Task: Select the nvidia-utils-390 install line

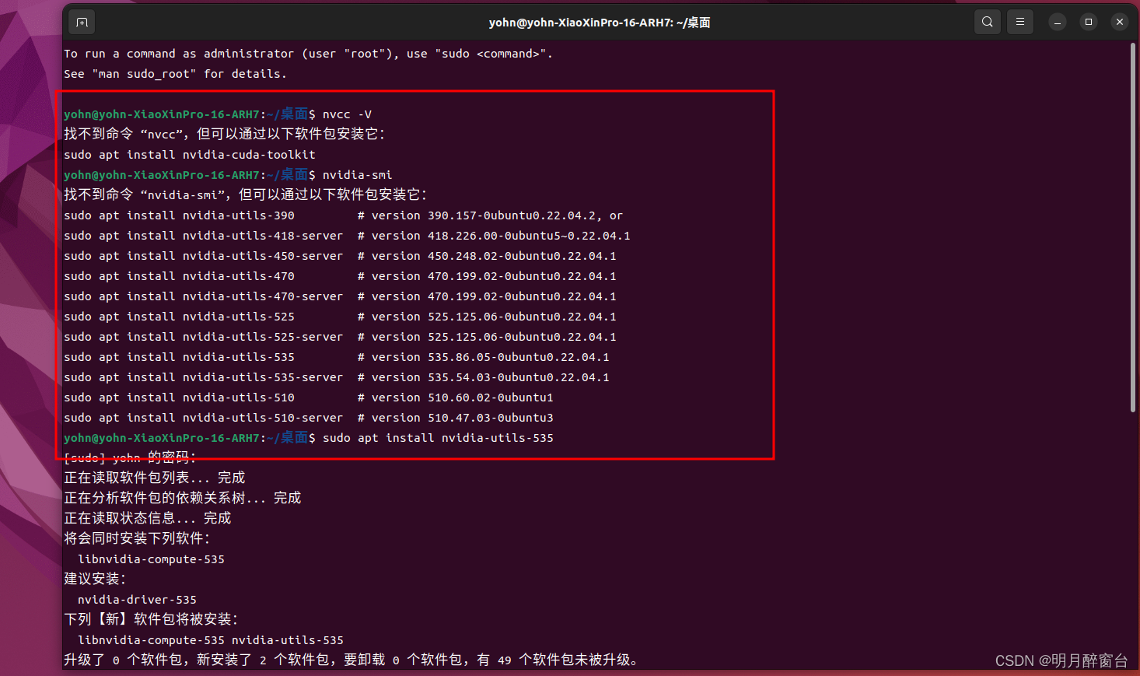Action: [x=343, y=215]
